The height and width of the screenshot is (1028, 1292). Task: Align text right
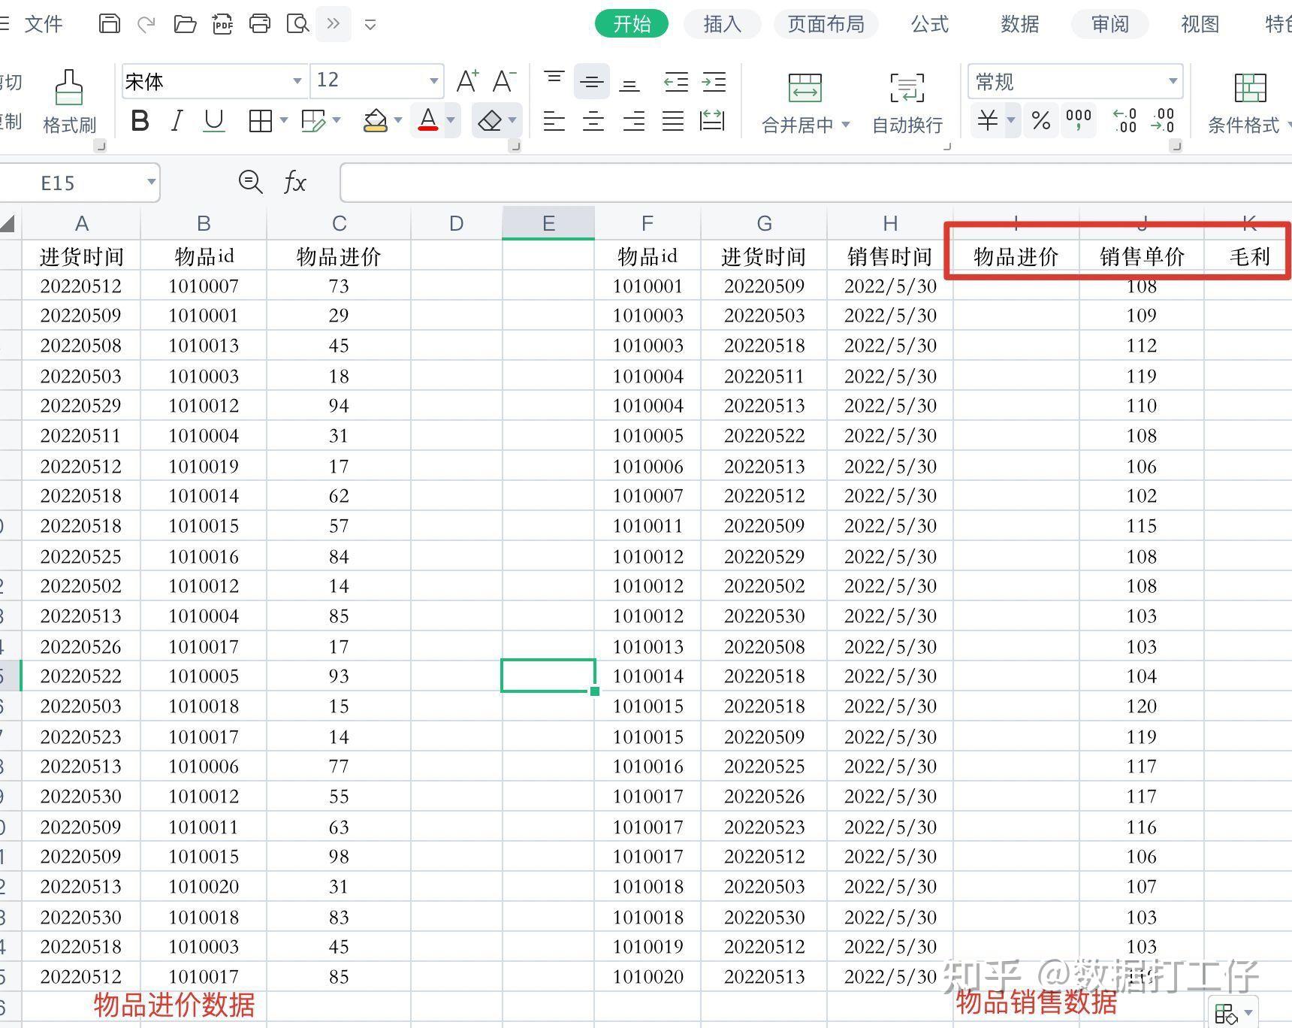coord(633,120)
